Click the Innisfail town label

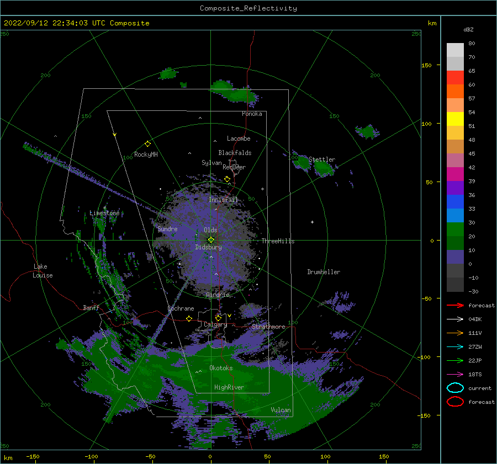point(223,200)
